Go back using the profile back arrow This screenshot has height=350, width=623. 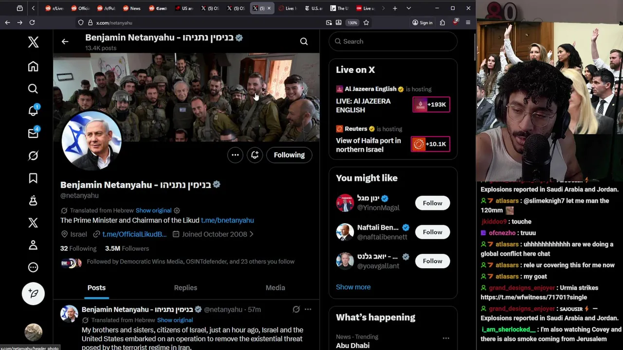(65, 42)
